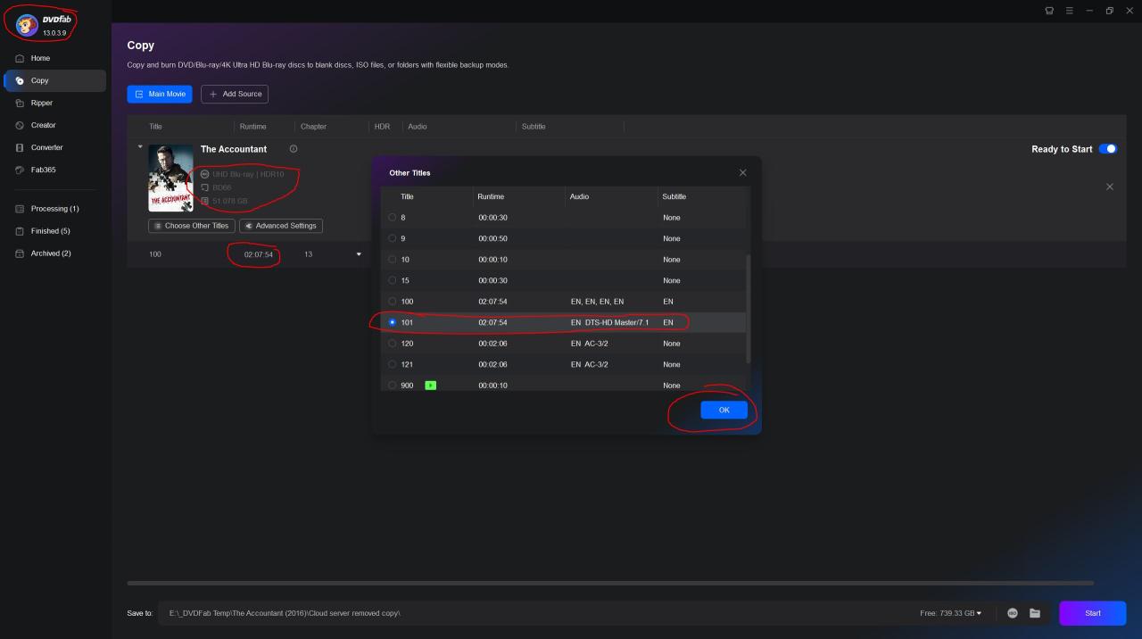
Task: View the Processing (1) task list
Action: point(54,209)
